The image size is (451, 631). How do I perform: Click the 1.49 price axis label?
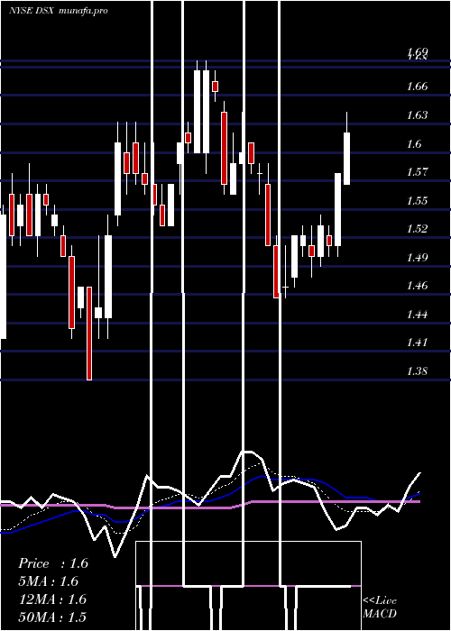pos(417,257)
